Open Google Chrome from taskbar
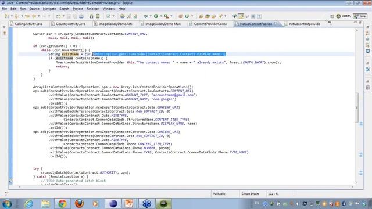This screenshot has height=209, width=372. pyautogui.click(x=62, y=204)
